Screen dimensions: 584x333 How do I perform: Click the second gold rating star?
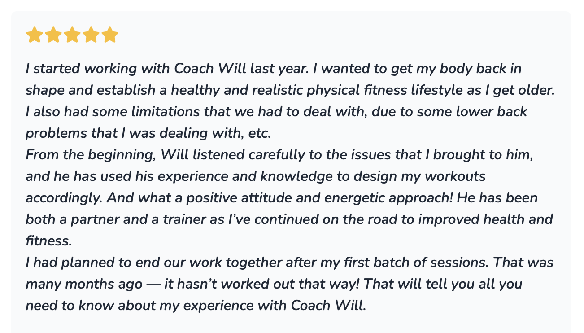[53, 35]
